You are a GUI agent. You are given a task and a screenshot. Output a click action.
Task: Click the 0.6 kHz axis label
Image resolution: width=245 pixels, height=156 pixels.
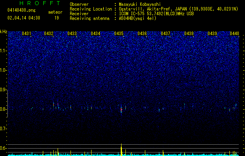point(3,148)
